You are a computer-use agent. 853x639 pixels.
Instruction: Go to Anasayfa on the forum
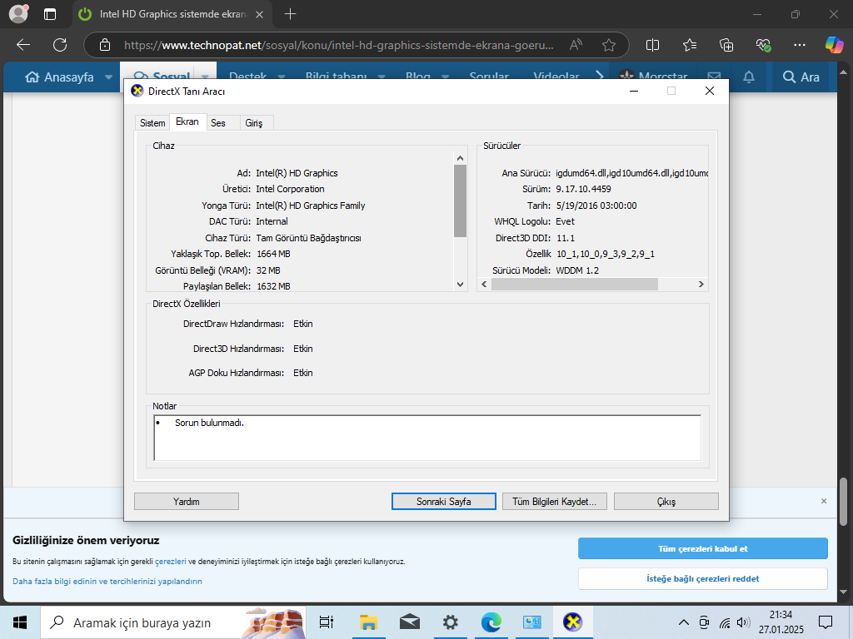59,77
